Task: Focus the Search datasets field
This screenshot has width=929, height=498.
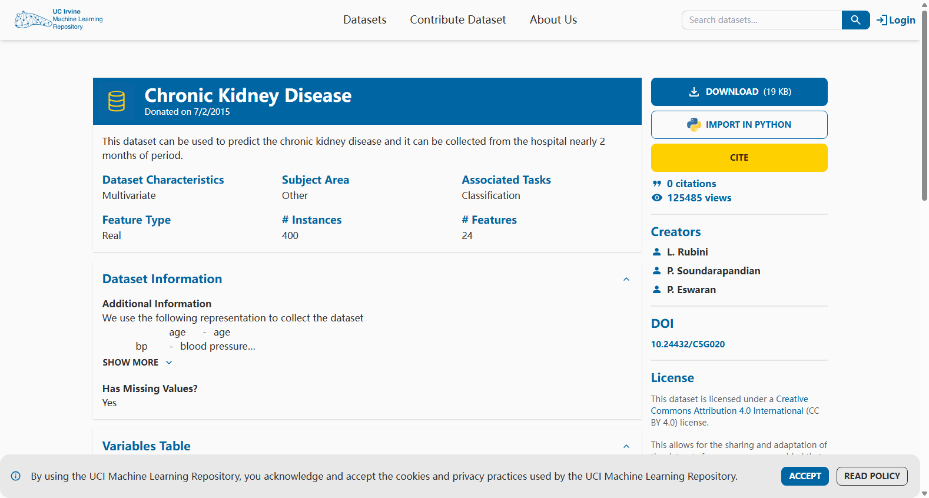Action: [x=762, y=20]
